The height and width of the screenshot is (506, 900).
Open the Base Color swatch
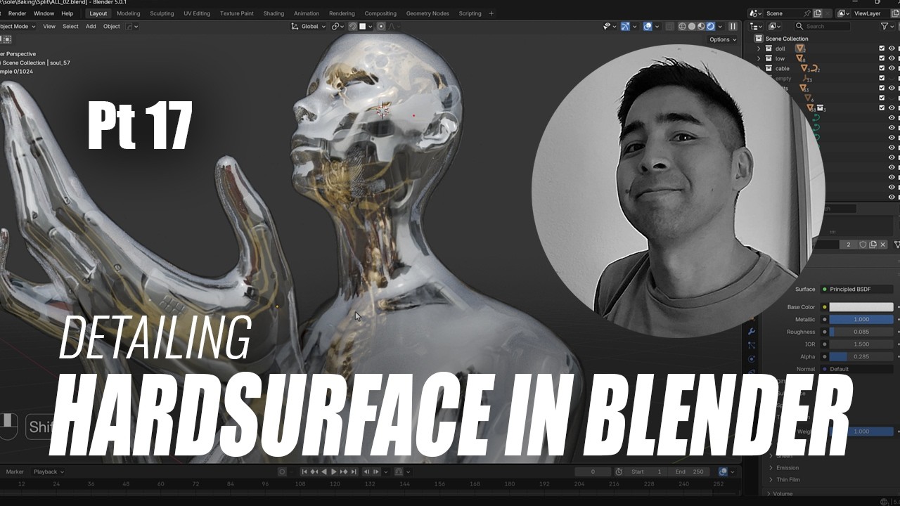(861, 307)
